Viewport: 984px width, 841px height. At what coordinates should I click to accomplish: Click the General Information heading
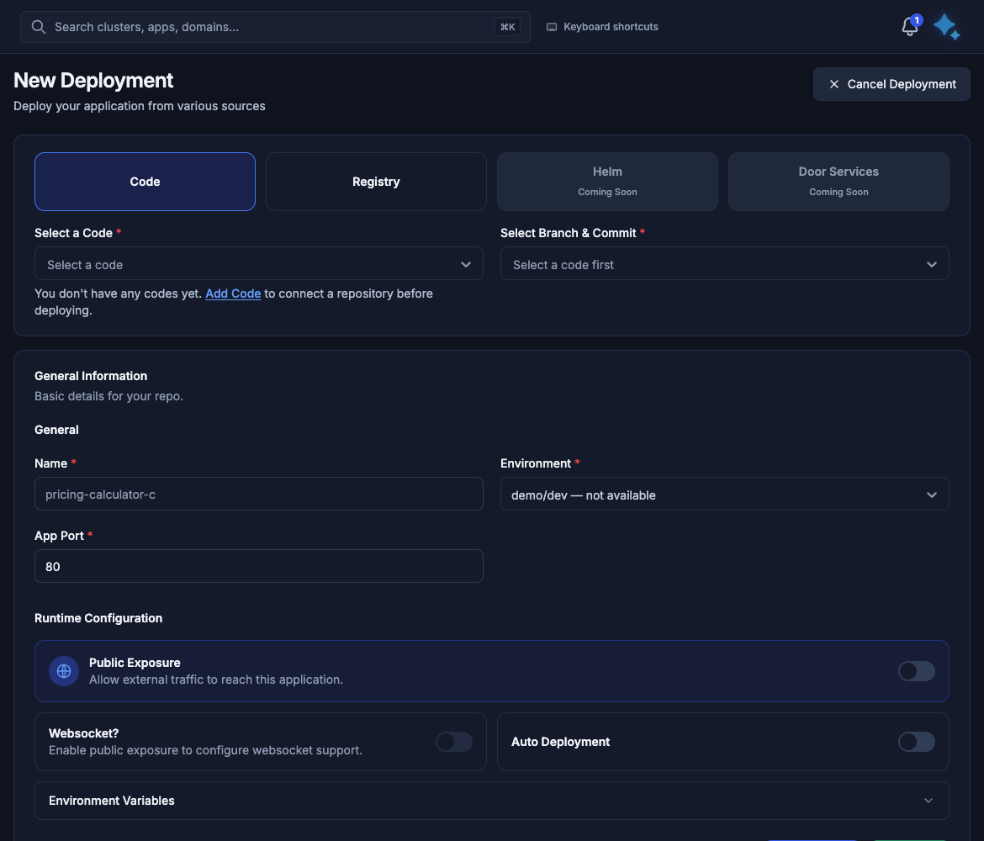tap(91, 376)
